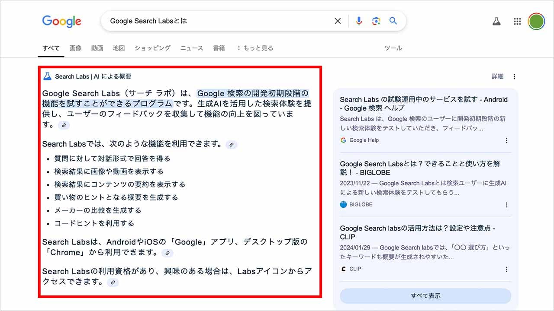
Task: Click flask icon beside Search Labs heading
Action: coord(47,76)
